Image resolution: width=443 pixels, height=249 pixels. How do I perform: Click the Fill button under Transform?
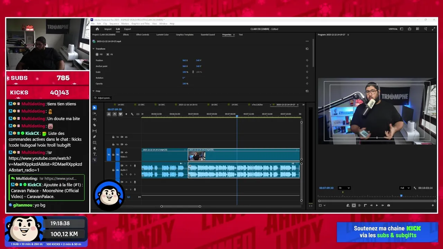[x=99, y=54]
